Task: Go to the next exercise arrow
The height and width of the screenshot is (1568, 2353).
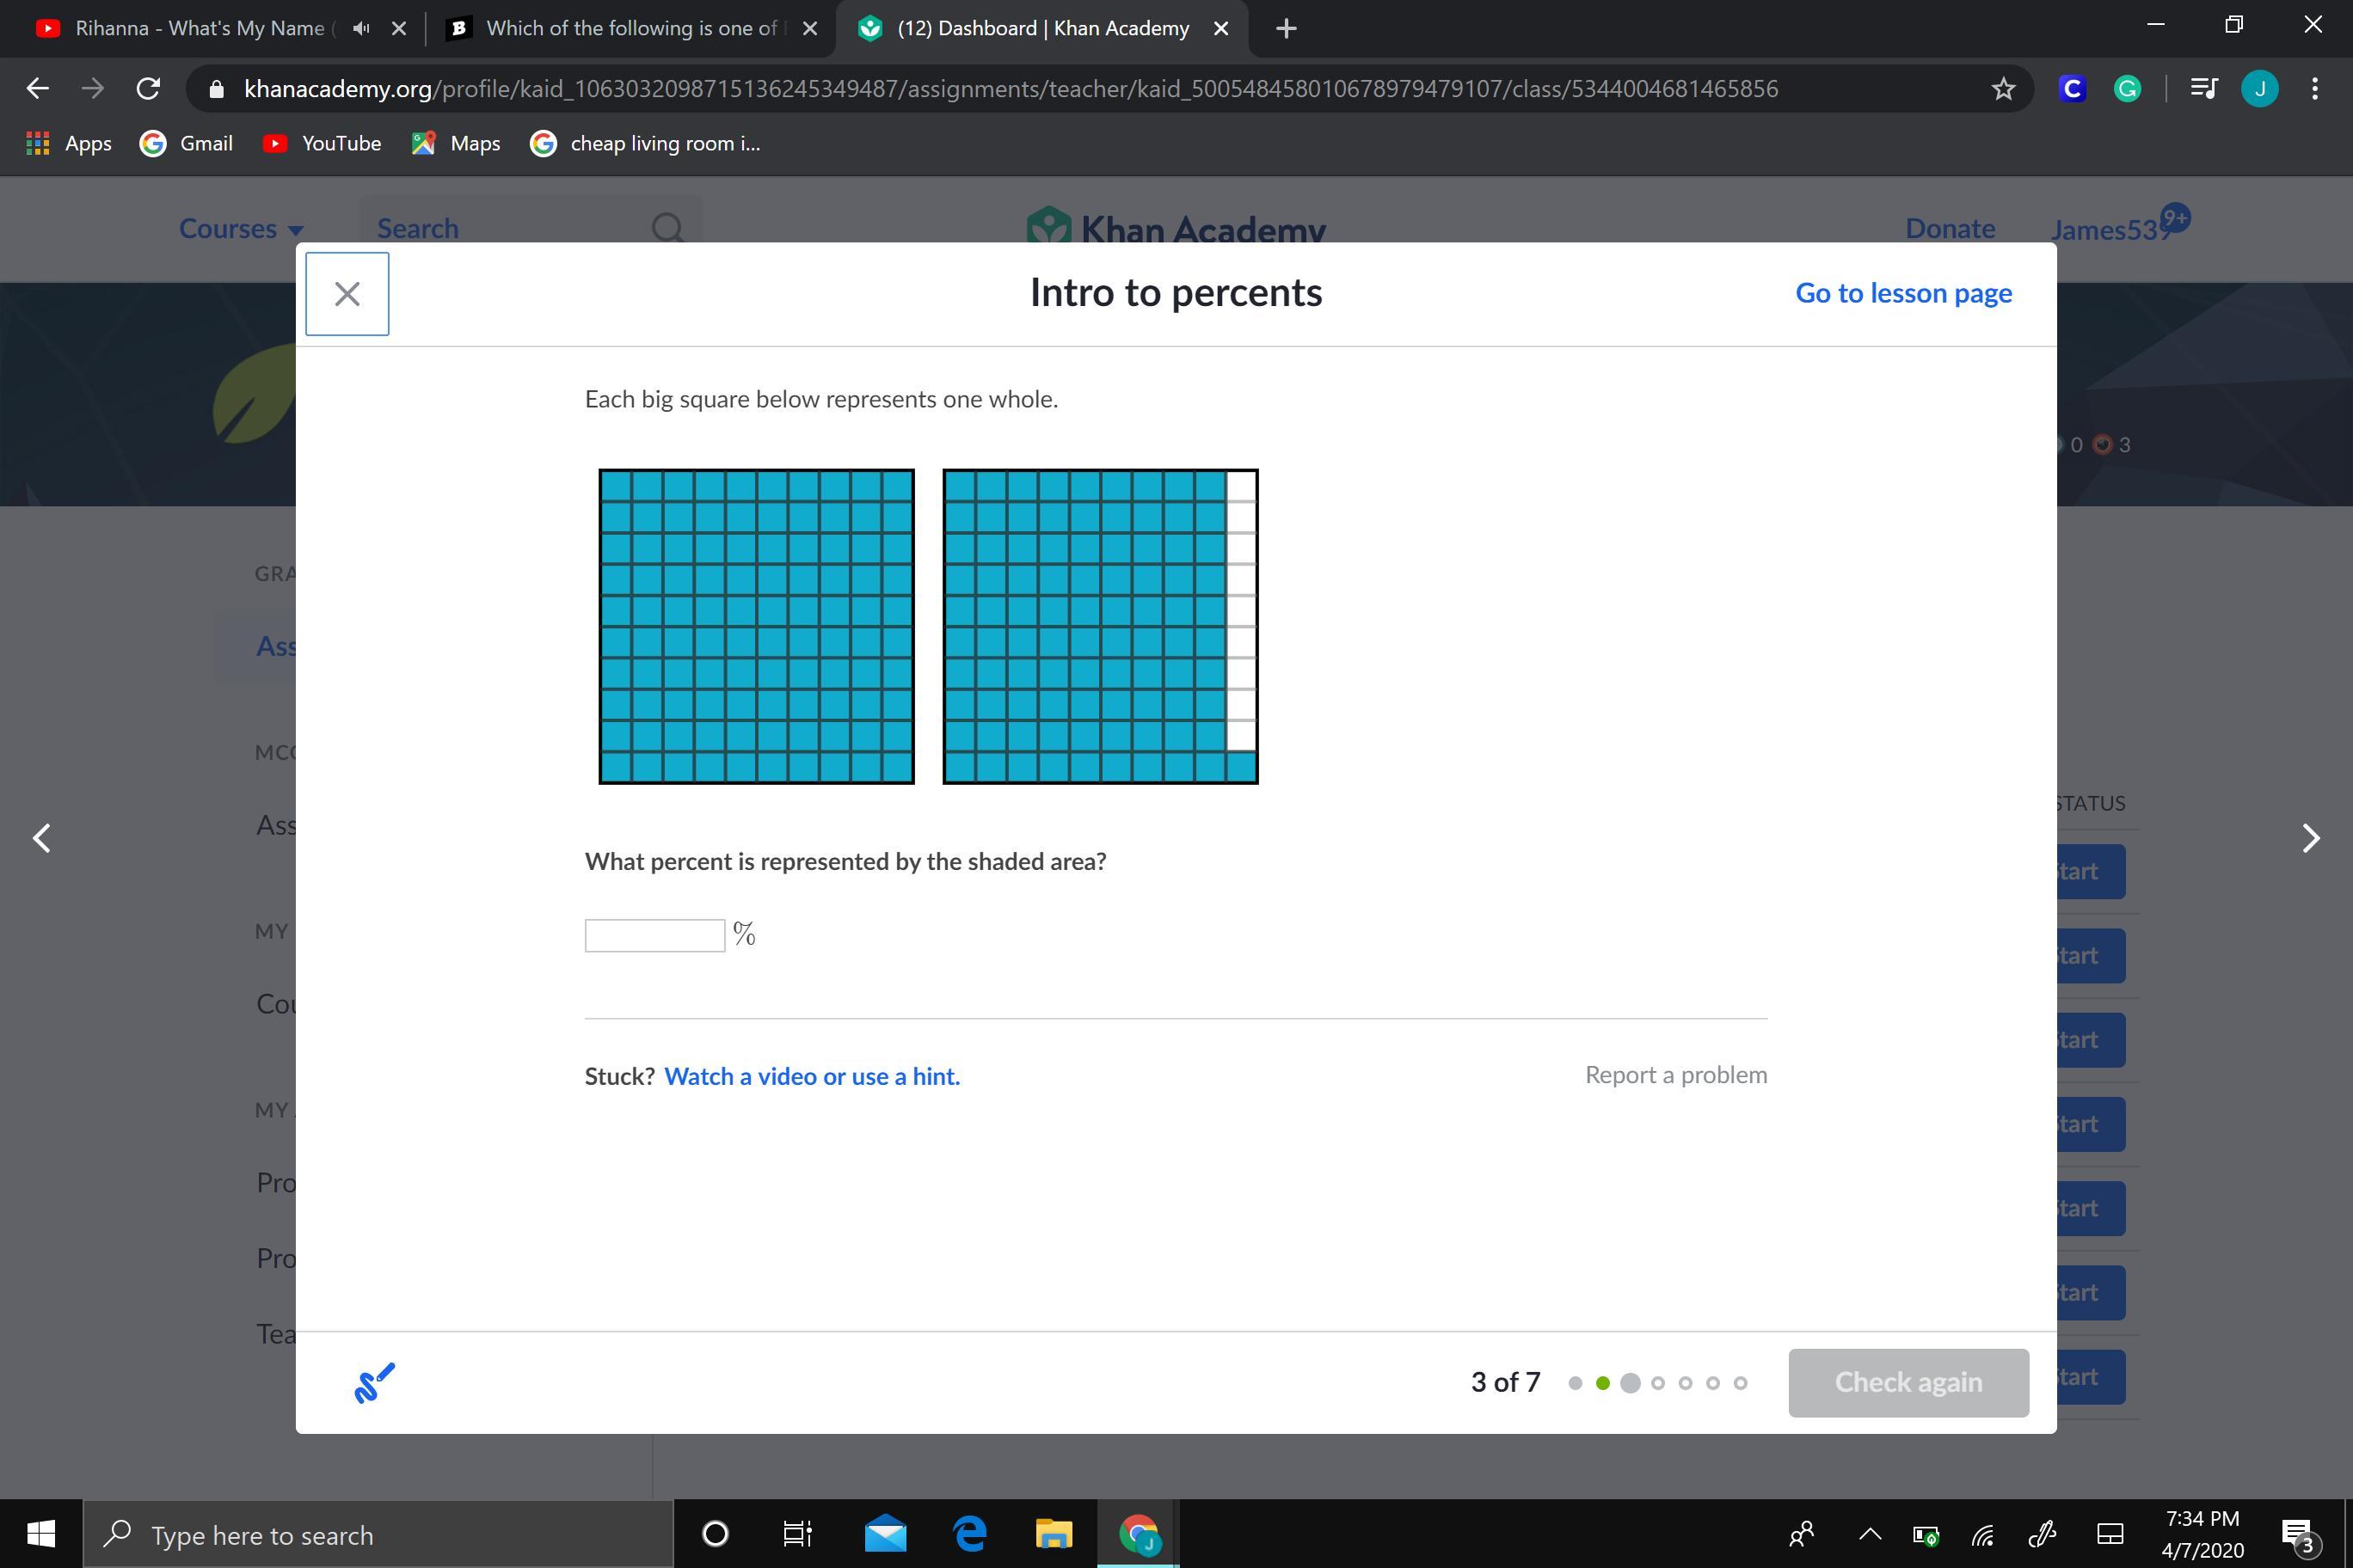Action: 2310,838
